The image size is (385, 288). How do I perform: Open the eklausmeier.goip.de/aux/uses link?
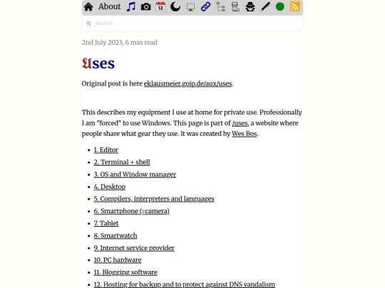[x=188, y=84]
